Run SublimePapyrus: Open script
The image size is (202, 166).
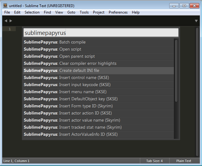(99, 49)
